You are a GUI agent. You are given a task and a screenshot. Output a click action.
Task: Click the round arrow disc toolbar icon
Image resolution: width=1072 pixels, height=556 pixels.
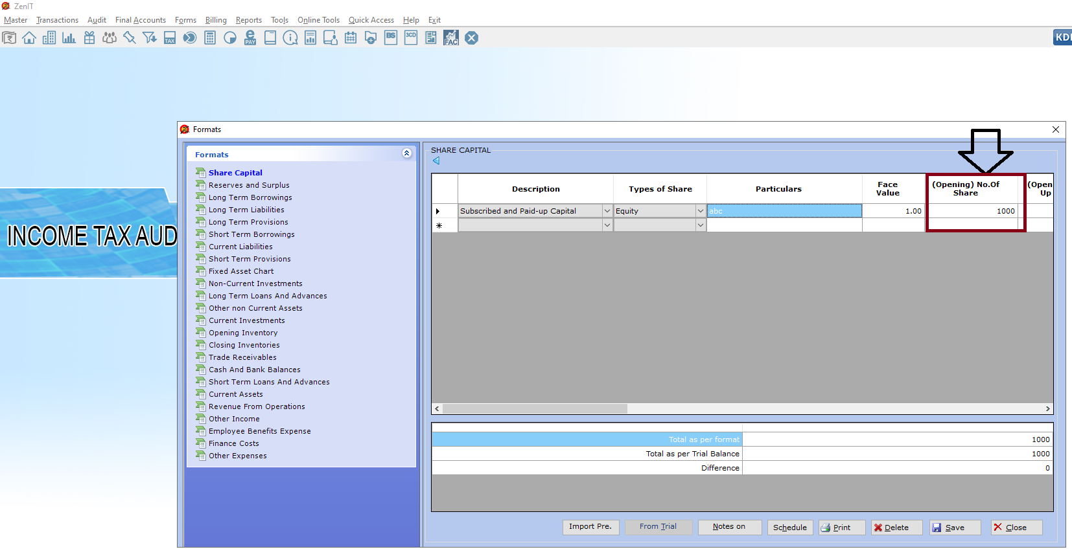pyautogui.click(x=190, y=38)
